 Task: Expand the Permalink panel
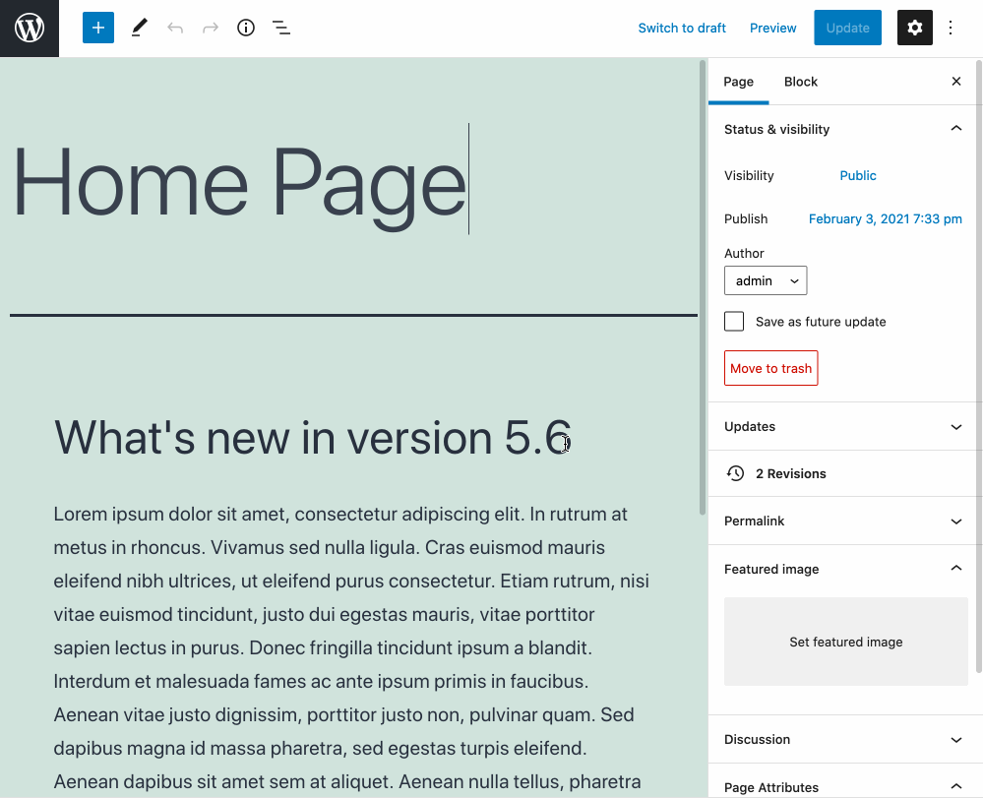tap(845, 521)
